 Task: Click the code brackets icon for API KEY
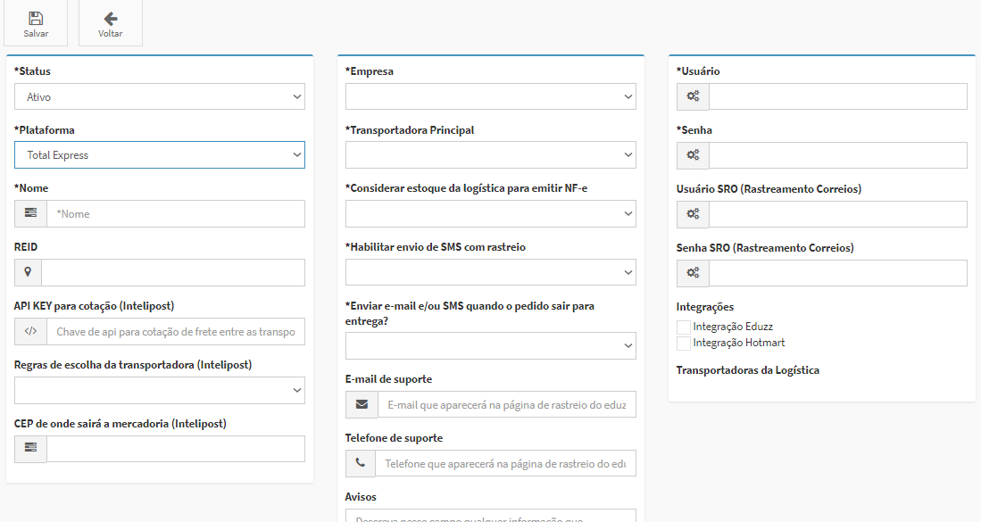click(x=30, y=331)
